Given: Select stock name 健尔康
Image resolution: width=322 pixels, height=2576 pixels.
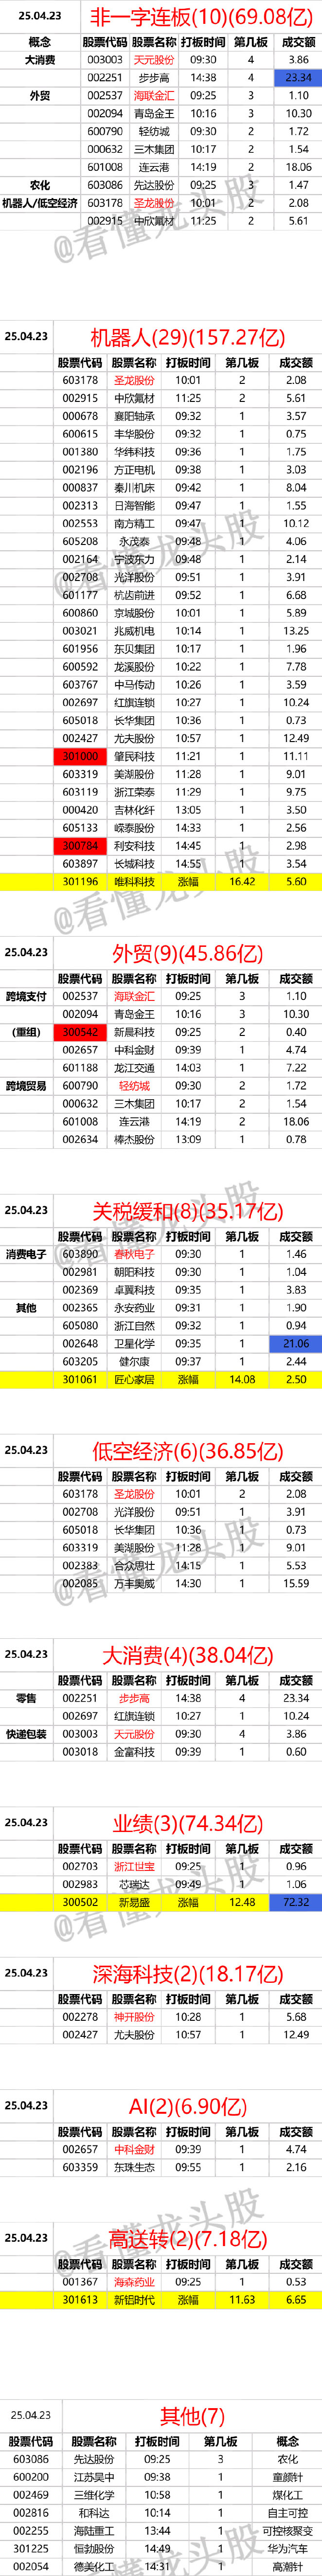Looking at the screenshot, I should pyautogui.click(x=134, y=1362).
